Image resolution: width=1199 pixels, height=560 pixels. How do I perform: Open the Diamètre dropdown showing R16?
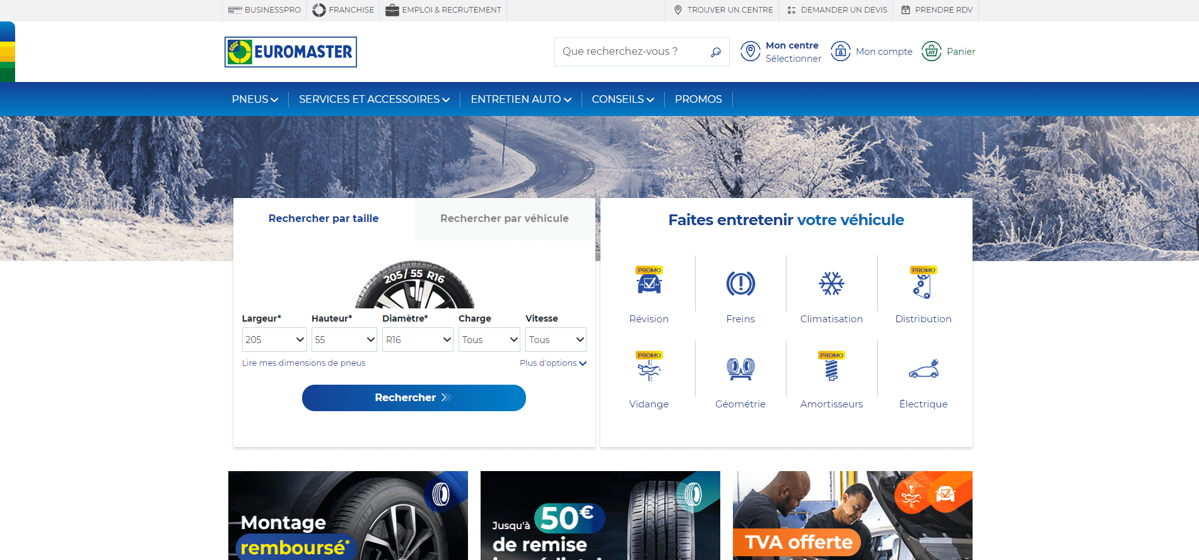[x=418, y=339]
